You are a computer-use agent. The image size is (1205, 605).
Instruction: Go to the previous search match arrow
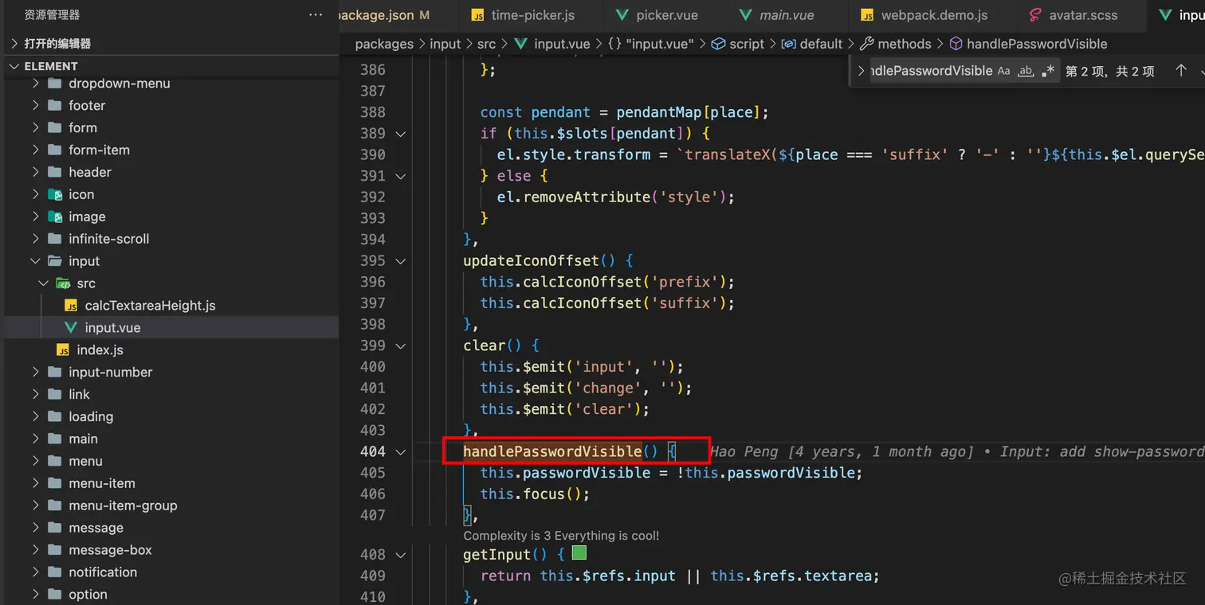pos(1181,71)
